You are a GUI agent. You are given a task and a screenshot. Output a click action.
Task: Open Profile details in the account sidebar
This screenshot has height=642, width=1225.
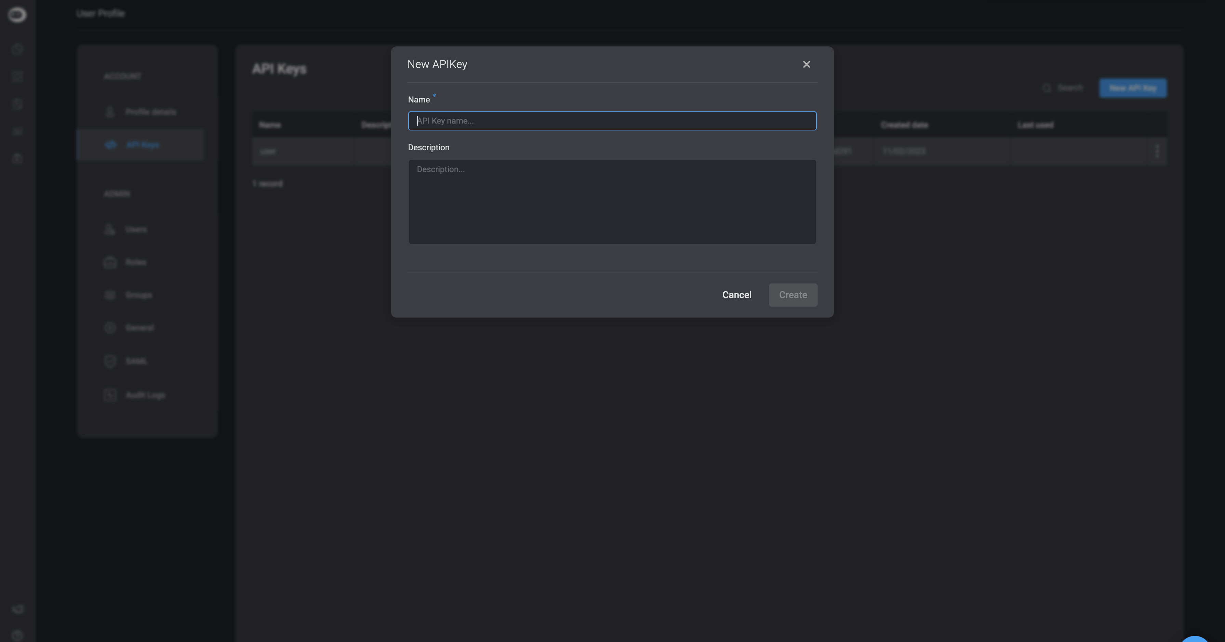pos(150,112)
